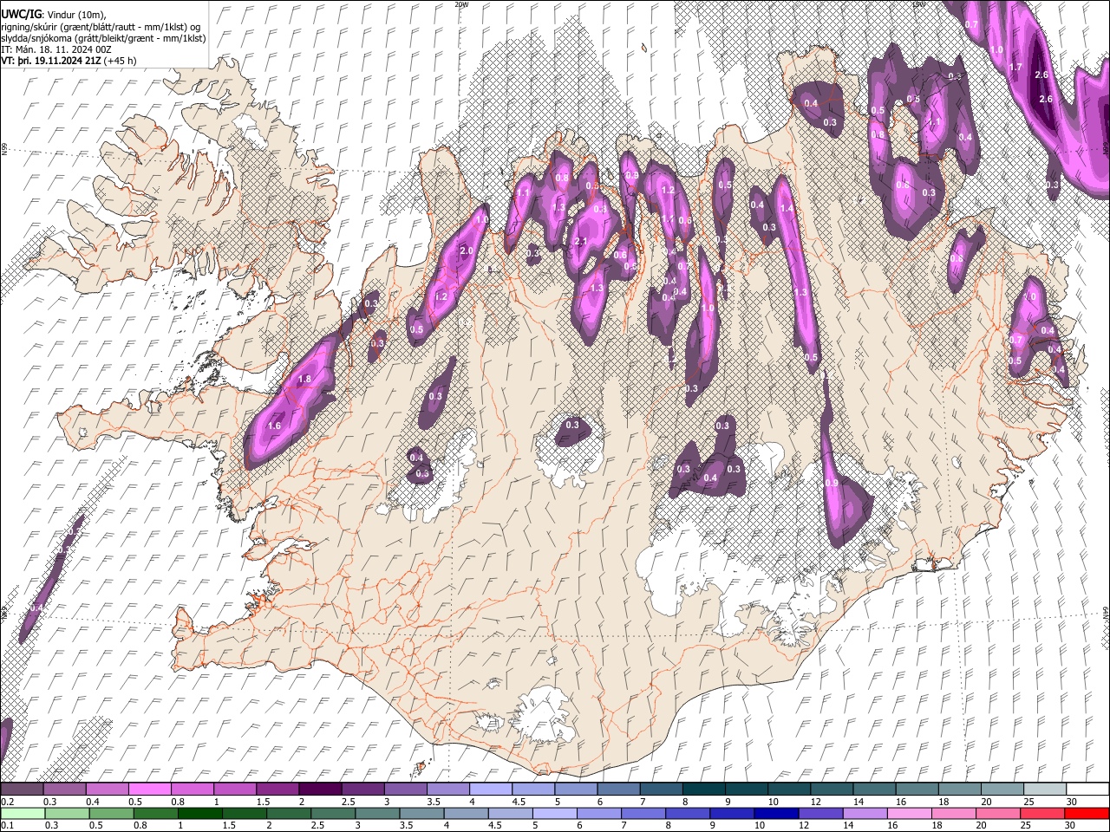Viewport: 1110px width, 832px height.
Task: Click the '20W' longitude label at top
Action: click(461, 4)
